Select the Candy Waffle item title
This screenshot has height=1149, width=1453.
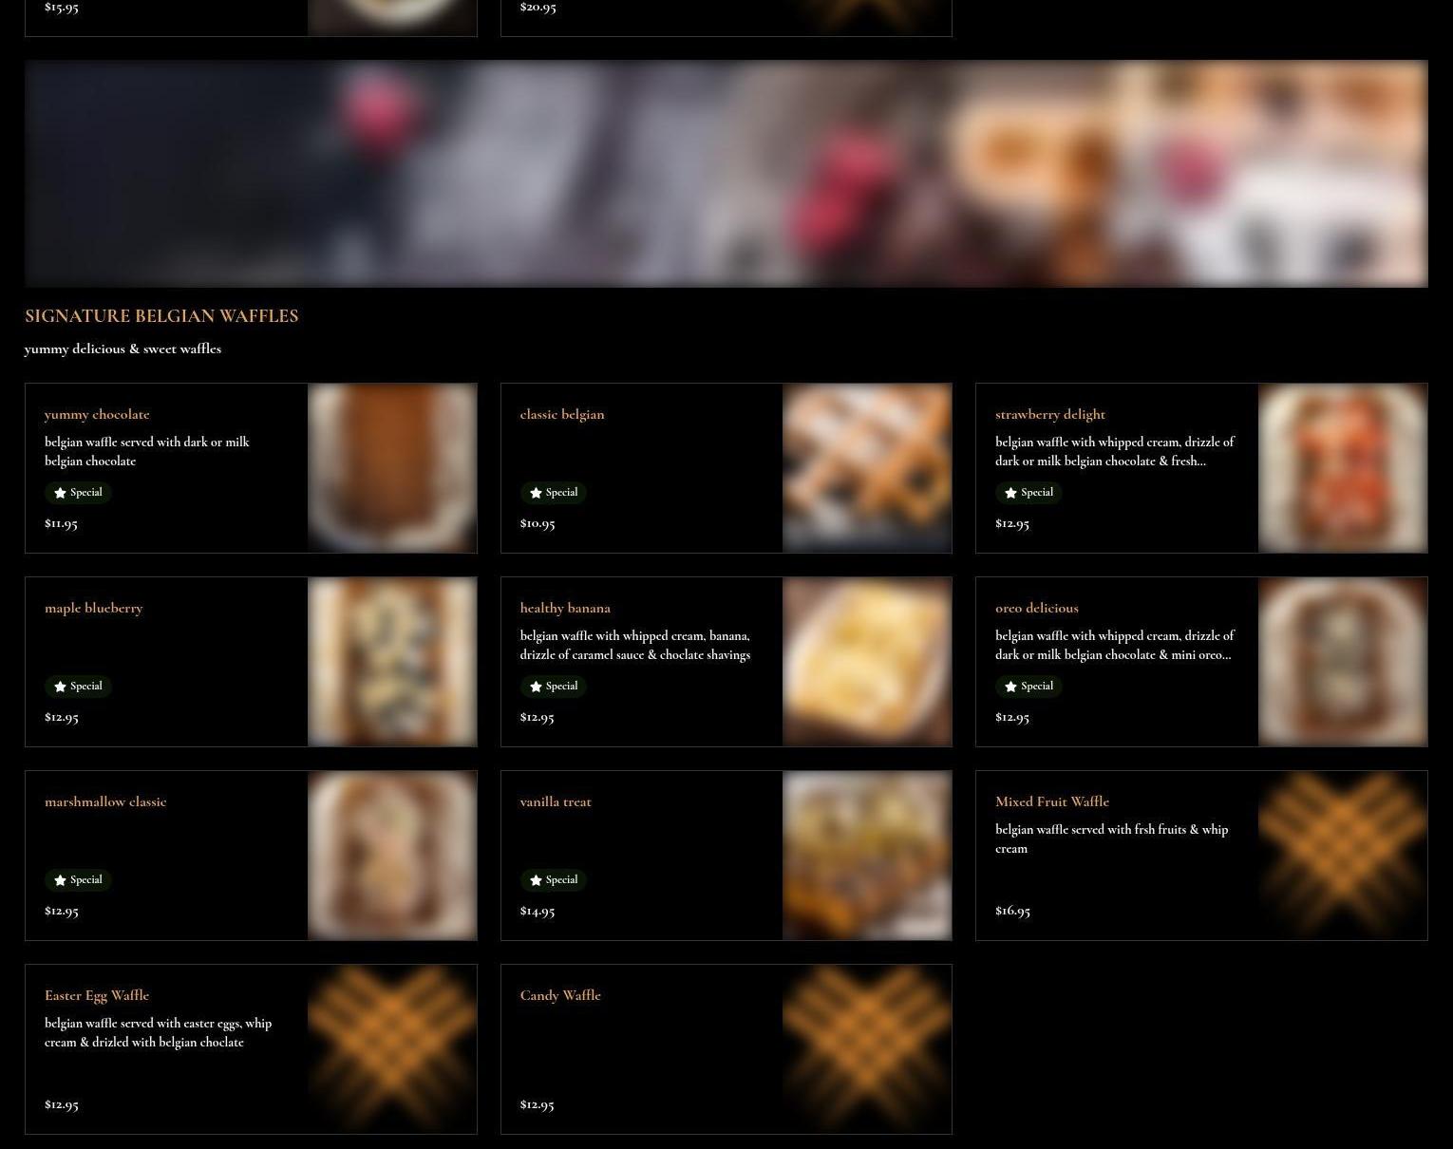[560, 995]
